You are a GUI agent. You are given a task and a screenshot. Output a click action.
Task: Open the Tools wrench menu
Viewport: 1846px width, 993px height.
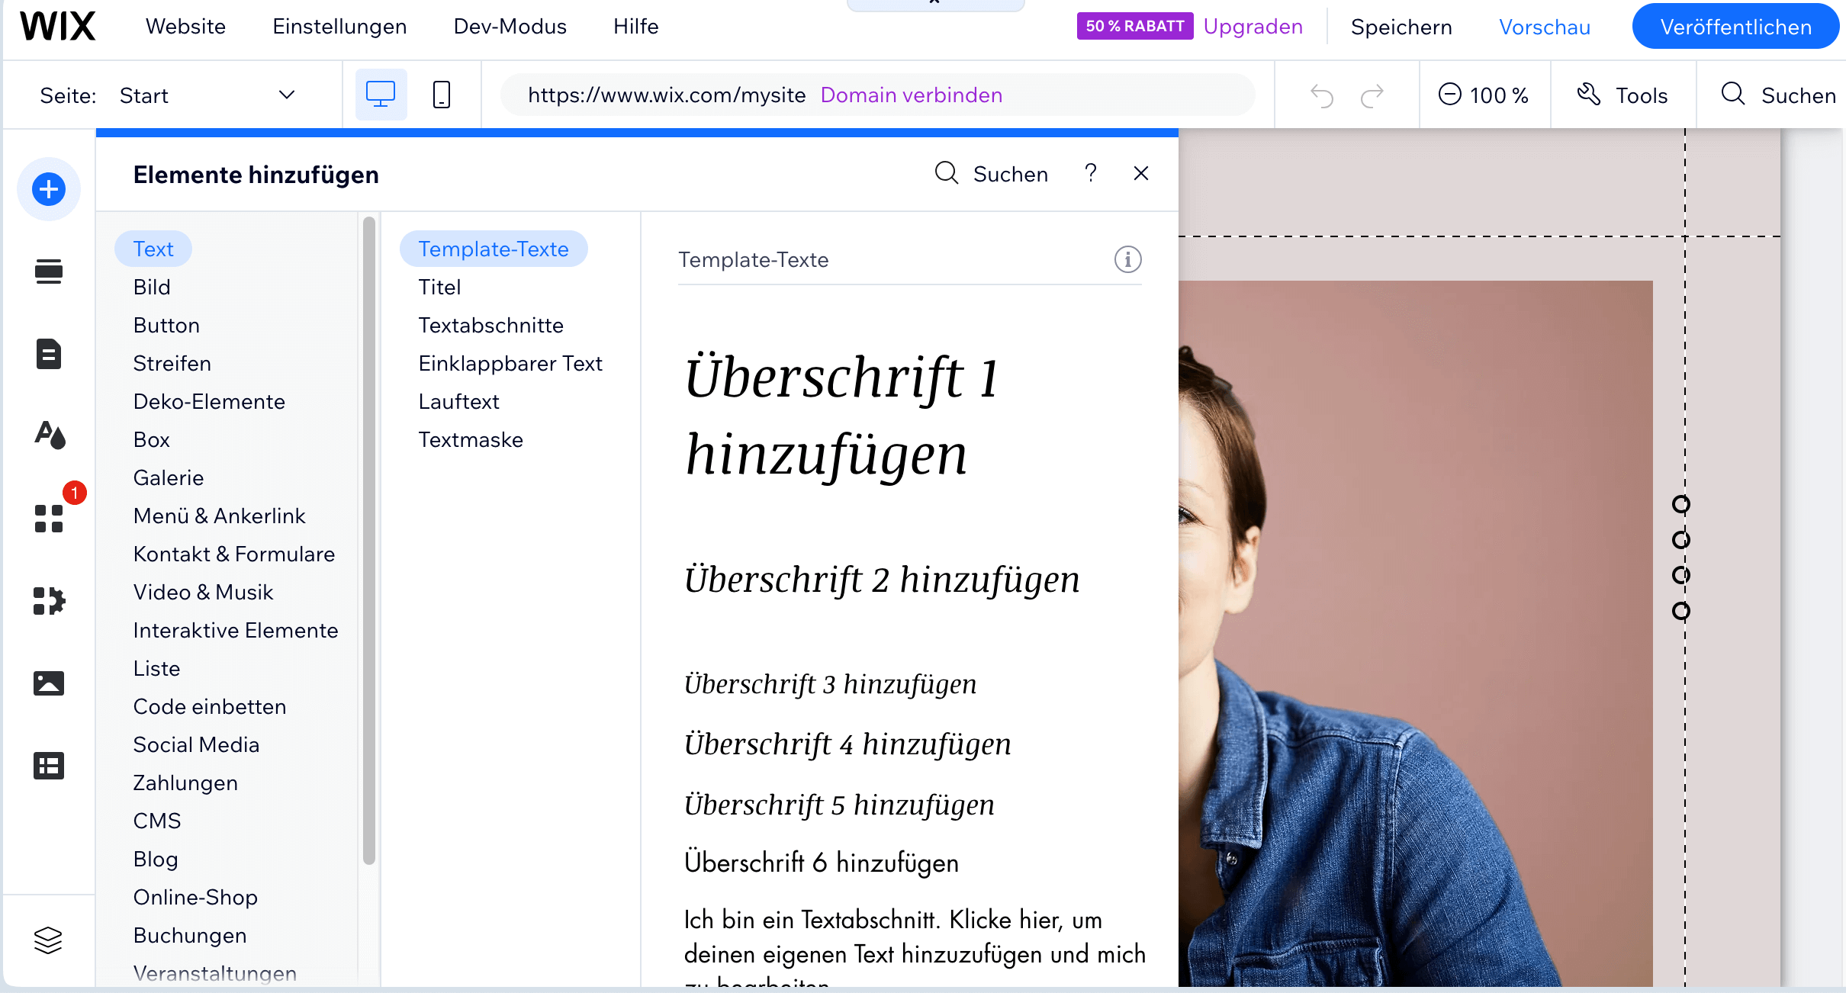coord(1622,95)
